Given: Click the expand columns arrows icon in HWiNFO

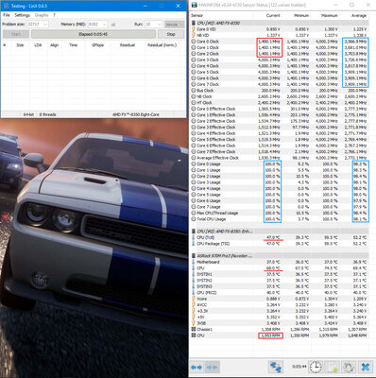Looking at the screenshot, I should [197, 368].
